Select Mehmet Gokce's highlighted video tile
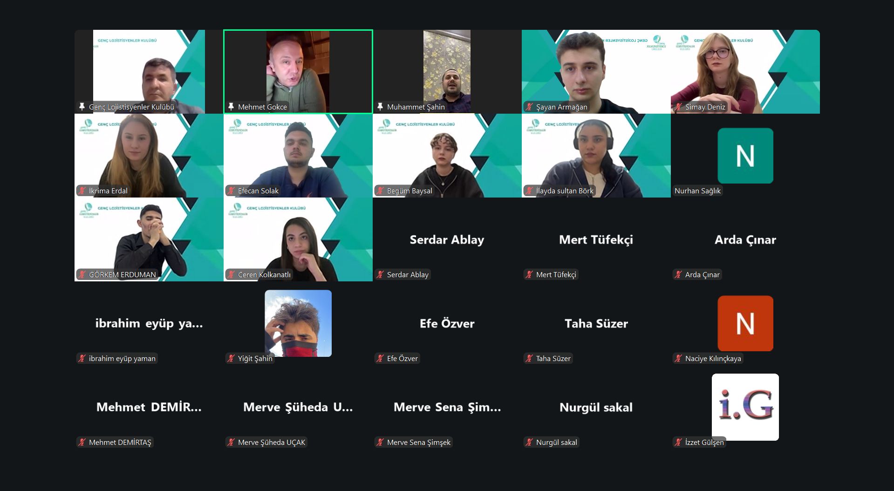Viewport: 894px width, 491px height. [x=298, y=72]
